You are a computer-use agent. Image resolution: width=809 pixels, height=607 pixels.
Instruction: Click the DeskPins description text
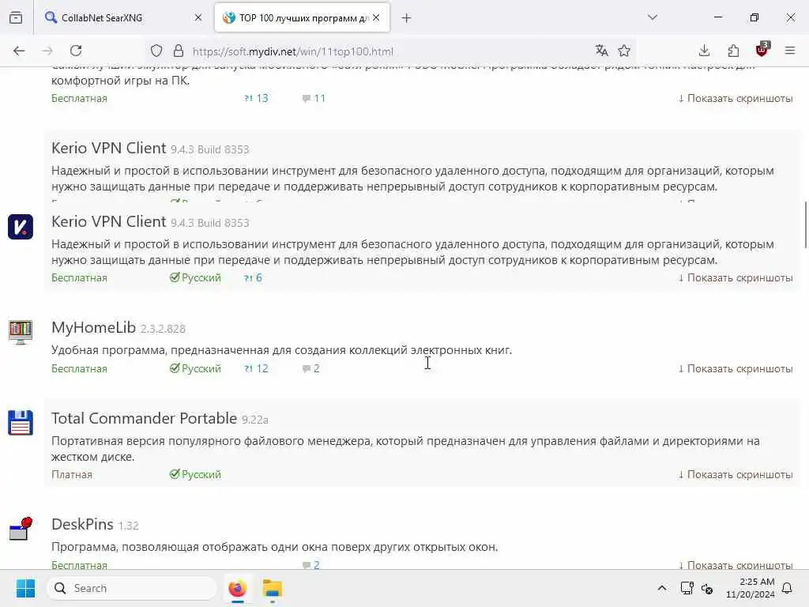click(274, 547)
